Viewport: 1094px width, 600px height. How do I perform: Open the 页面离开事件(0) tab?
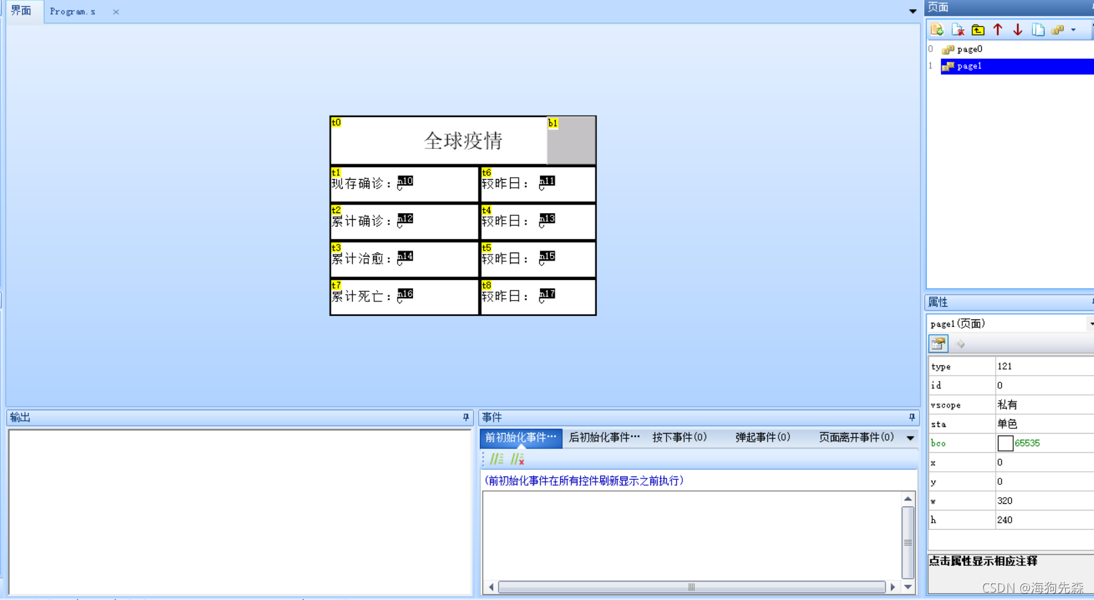856,437
